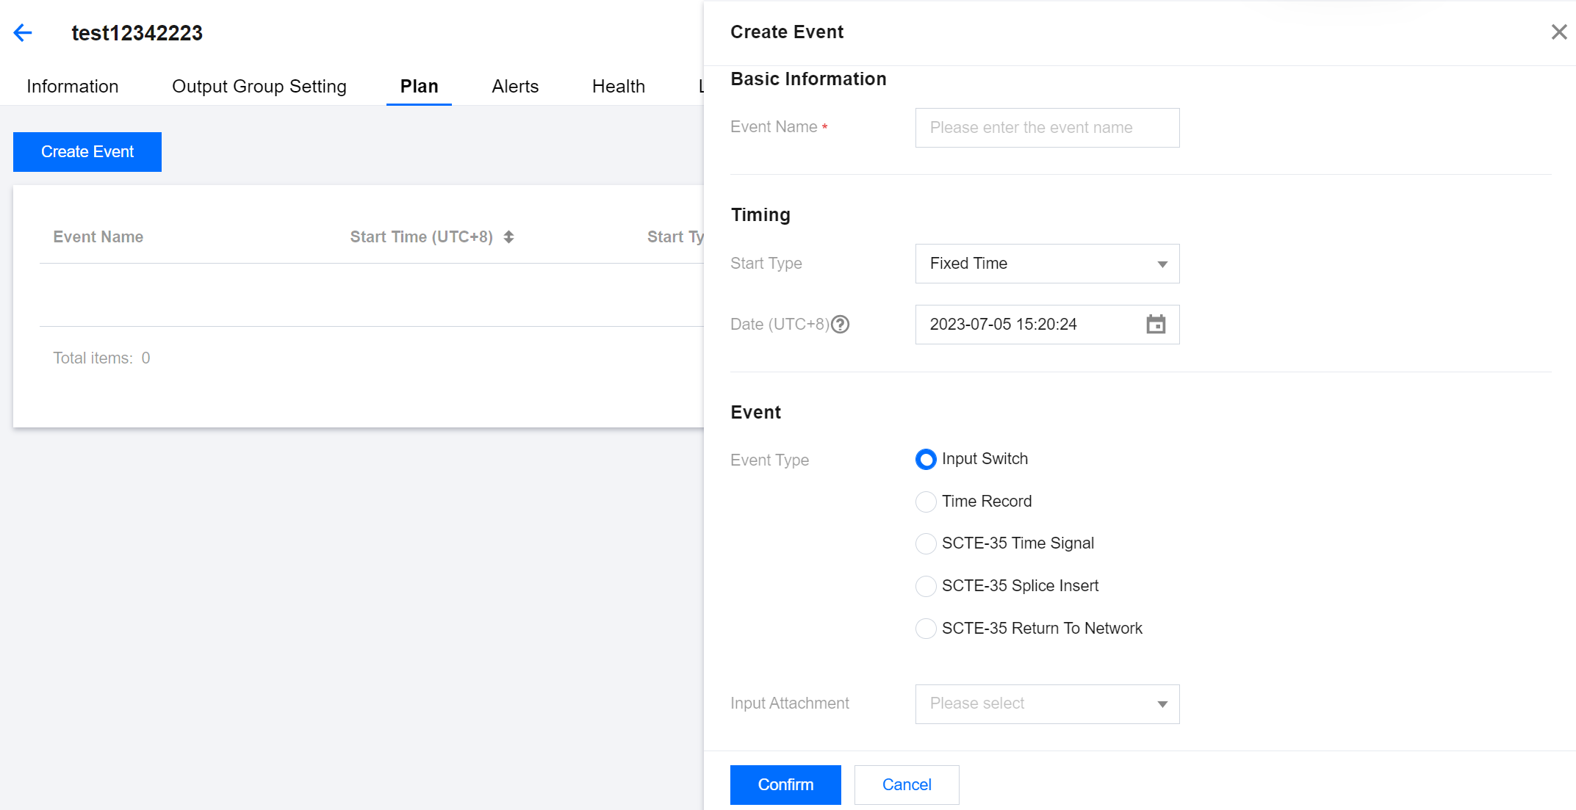Expand the Start Type dropdown
Screen dimensions: 1576x810
(1047, 264)
